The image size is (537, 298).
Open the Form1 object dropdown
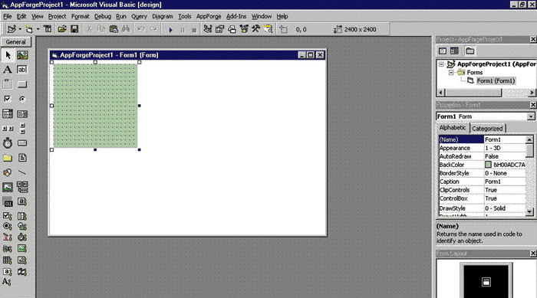pyautogui.click(x=530, y=116)
